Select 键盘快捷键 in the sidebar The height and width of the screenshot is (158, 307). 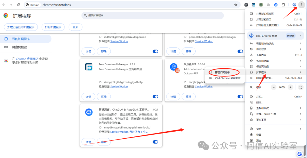pyautogui.click(x=26, y=47)
